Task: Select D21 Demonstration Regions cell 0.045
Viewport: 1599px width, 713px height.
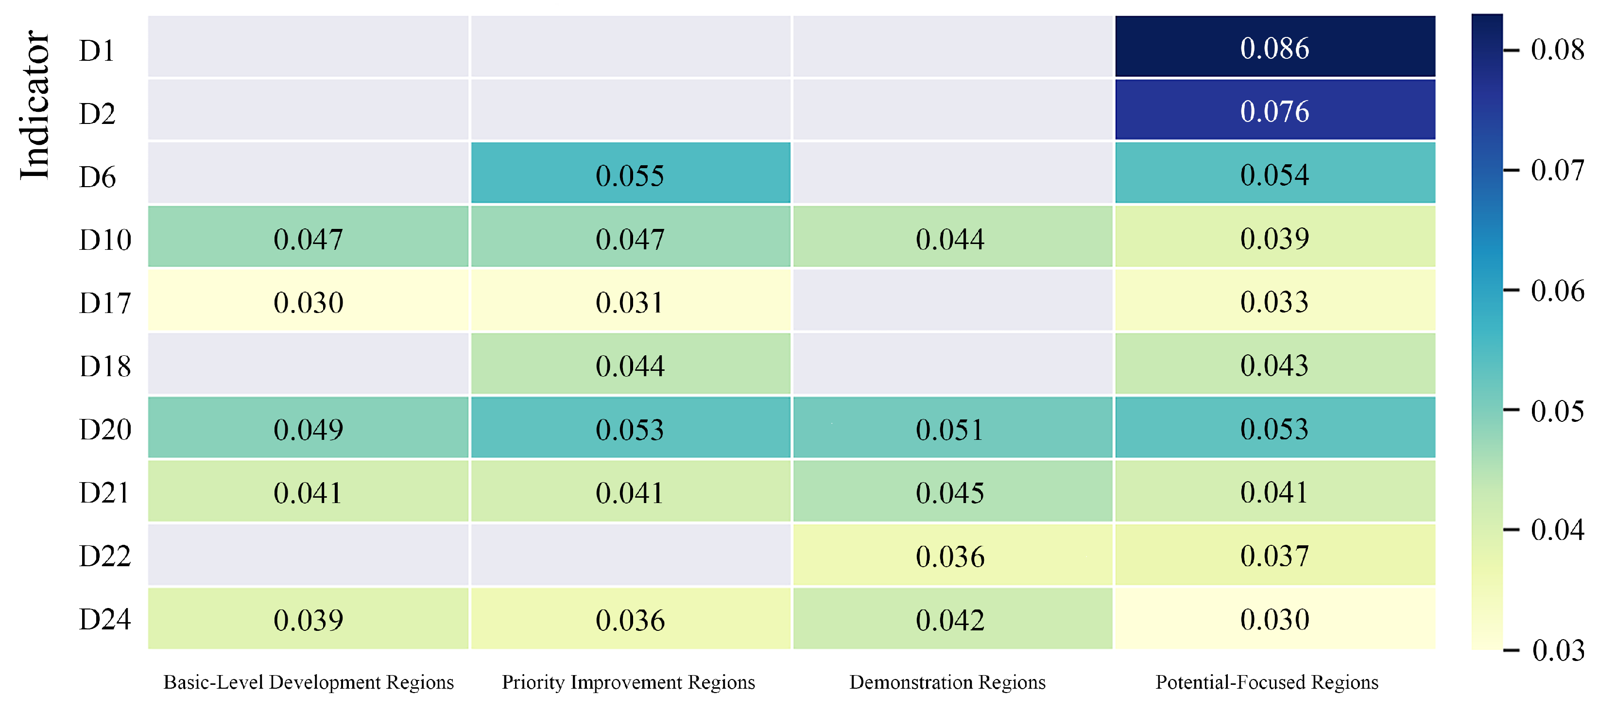Action: pyautogui.click(x=950, y=492)
